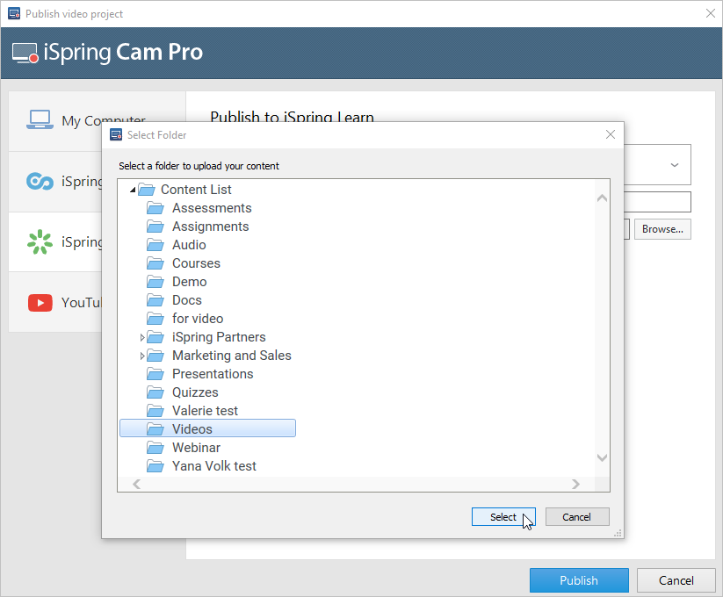Select the Courses folder
The width and height of the screenshot is (723, 597).
point(196,263)
